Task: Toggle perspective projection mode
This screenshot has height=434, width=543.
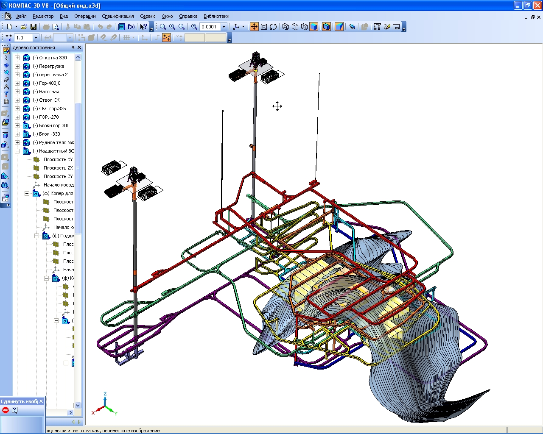Action: 339,27
